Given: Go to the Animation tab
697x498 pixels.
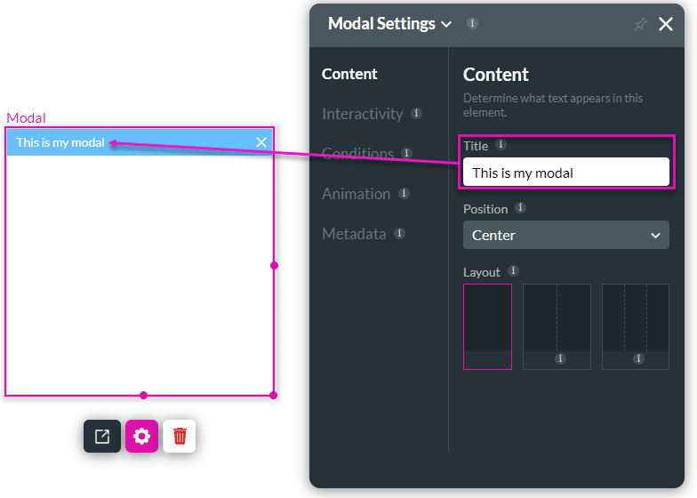Looking at the screenshot, I should point(356,194).
